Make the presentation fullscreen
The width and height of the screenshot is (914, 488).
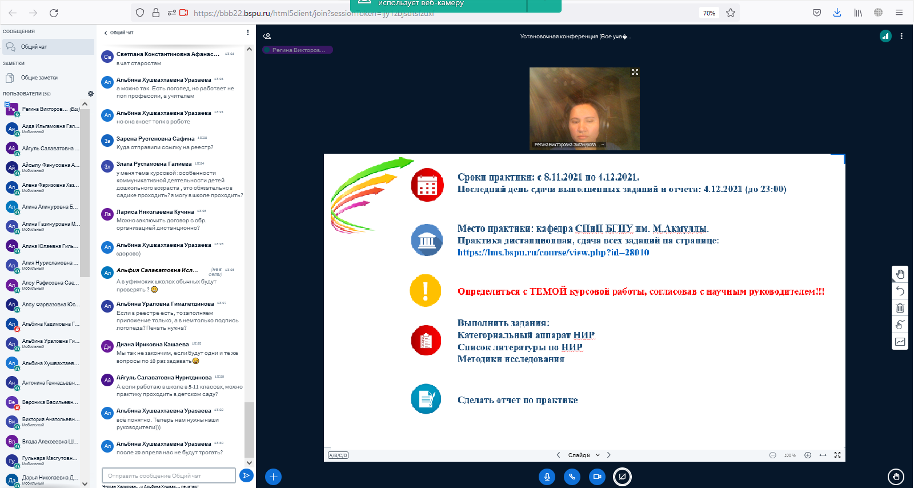837,455
